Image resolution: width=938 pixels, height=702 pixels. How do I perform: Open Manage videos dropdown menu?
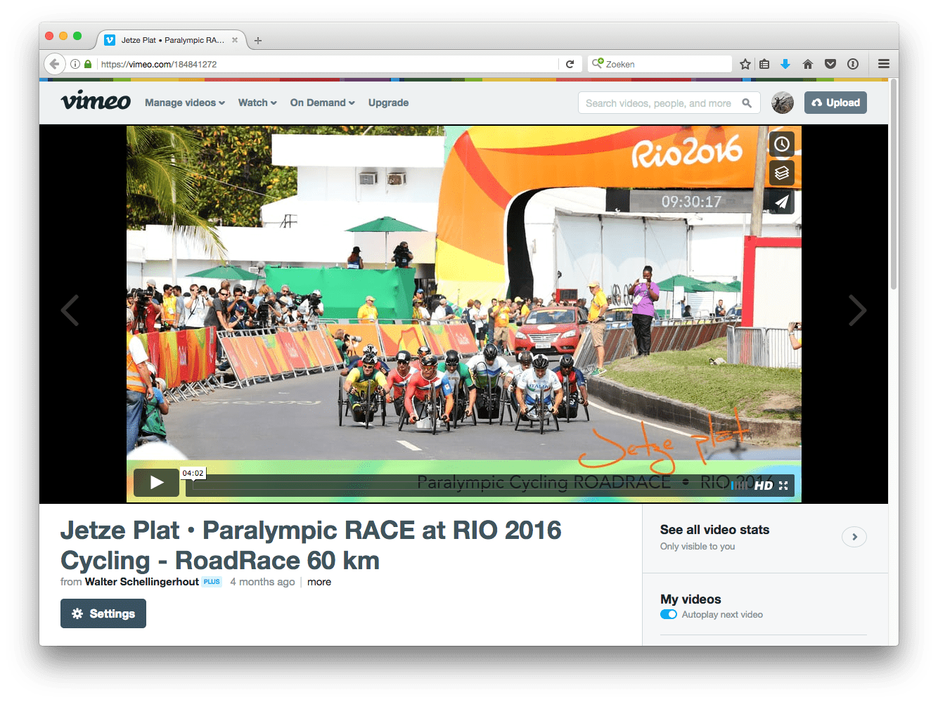(185, 103)
